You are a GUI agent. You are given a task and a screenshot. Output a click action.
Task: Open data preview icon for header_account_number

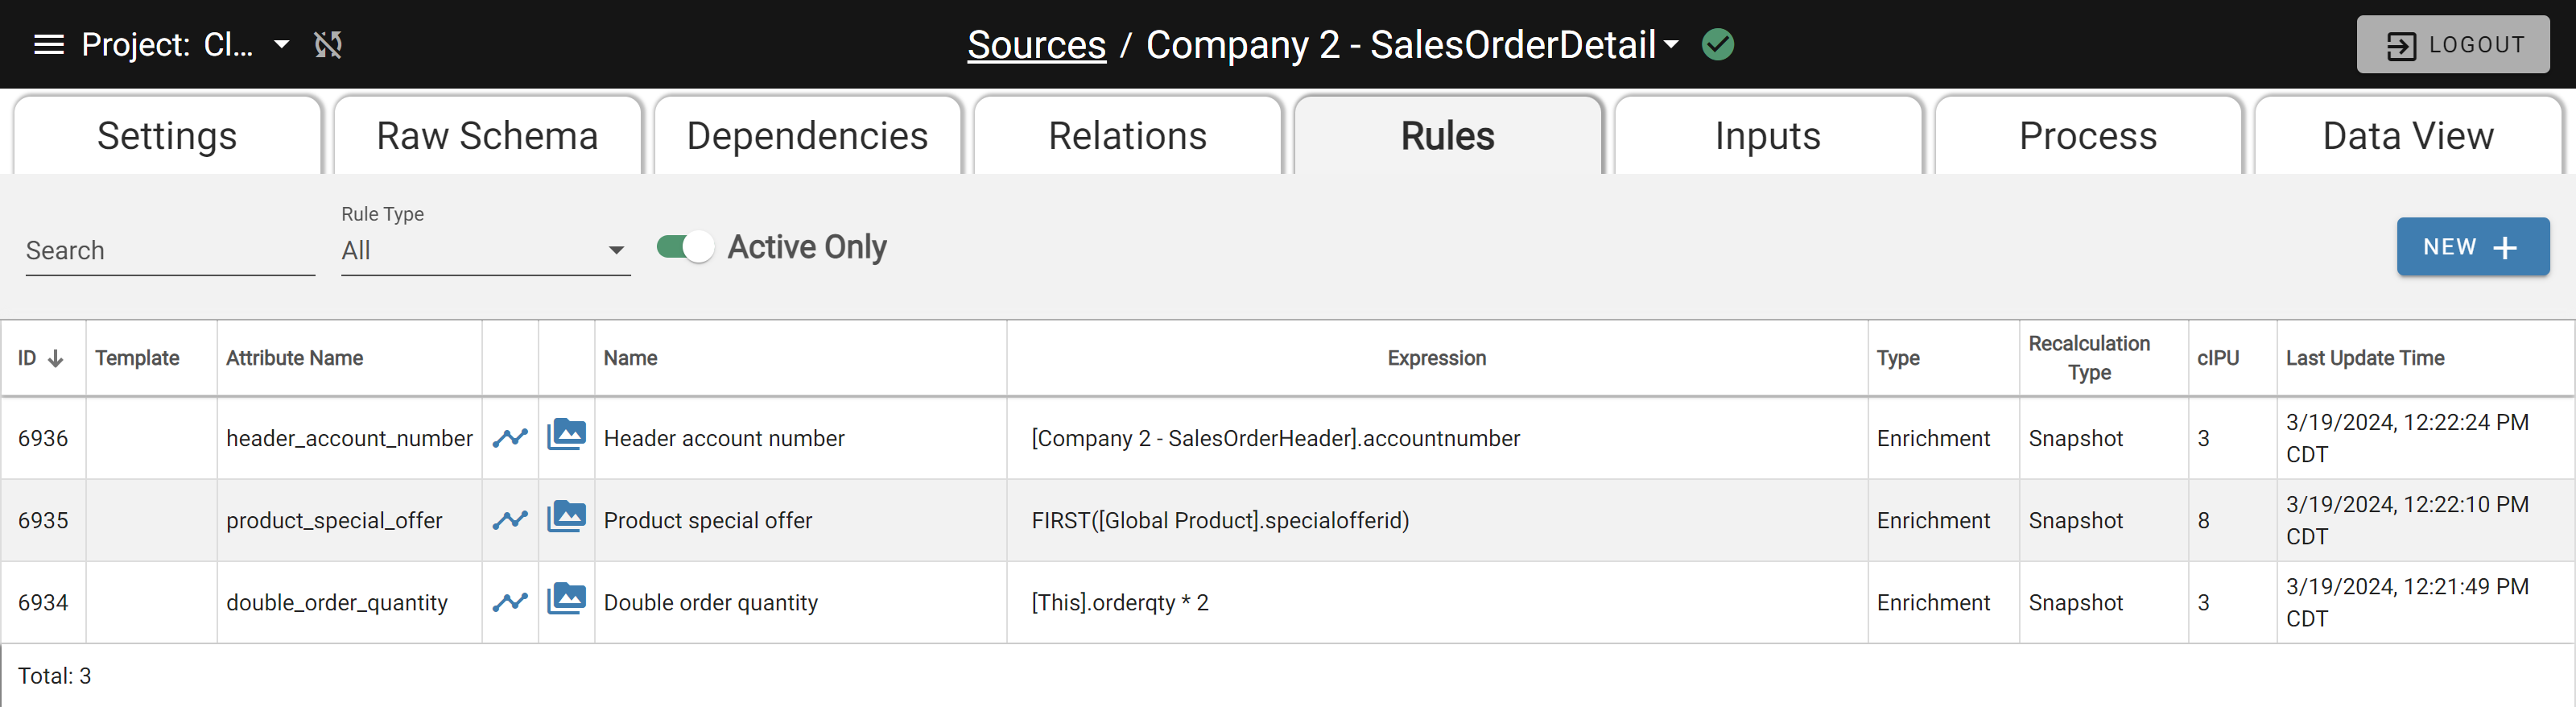coord(566,435)
